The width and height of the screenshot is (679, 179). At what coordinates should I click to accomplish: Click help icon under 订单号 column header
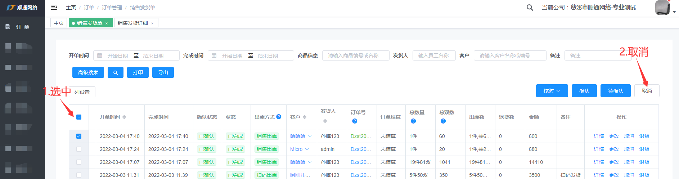(355, 121)
